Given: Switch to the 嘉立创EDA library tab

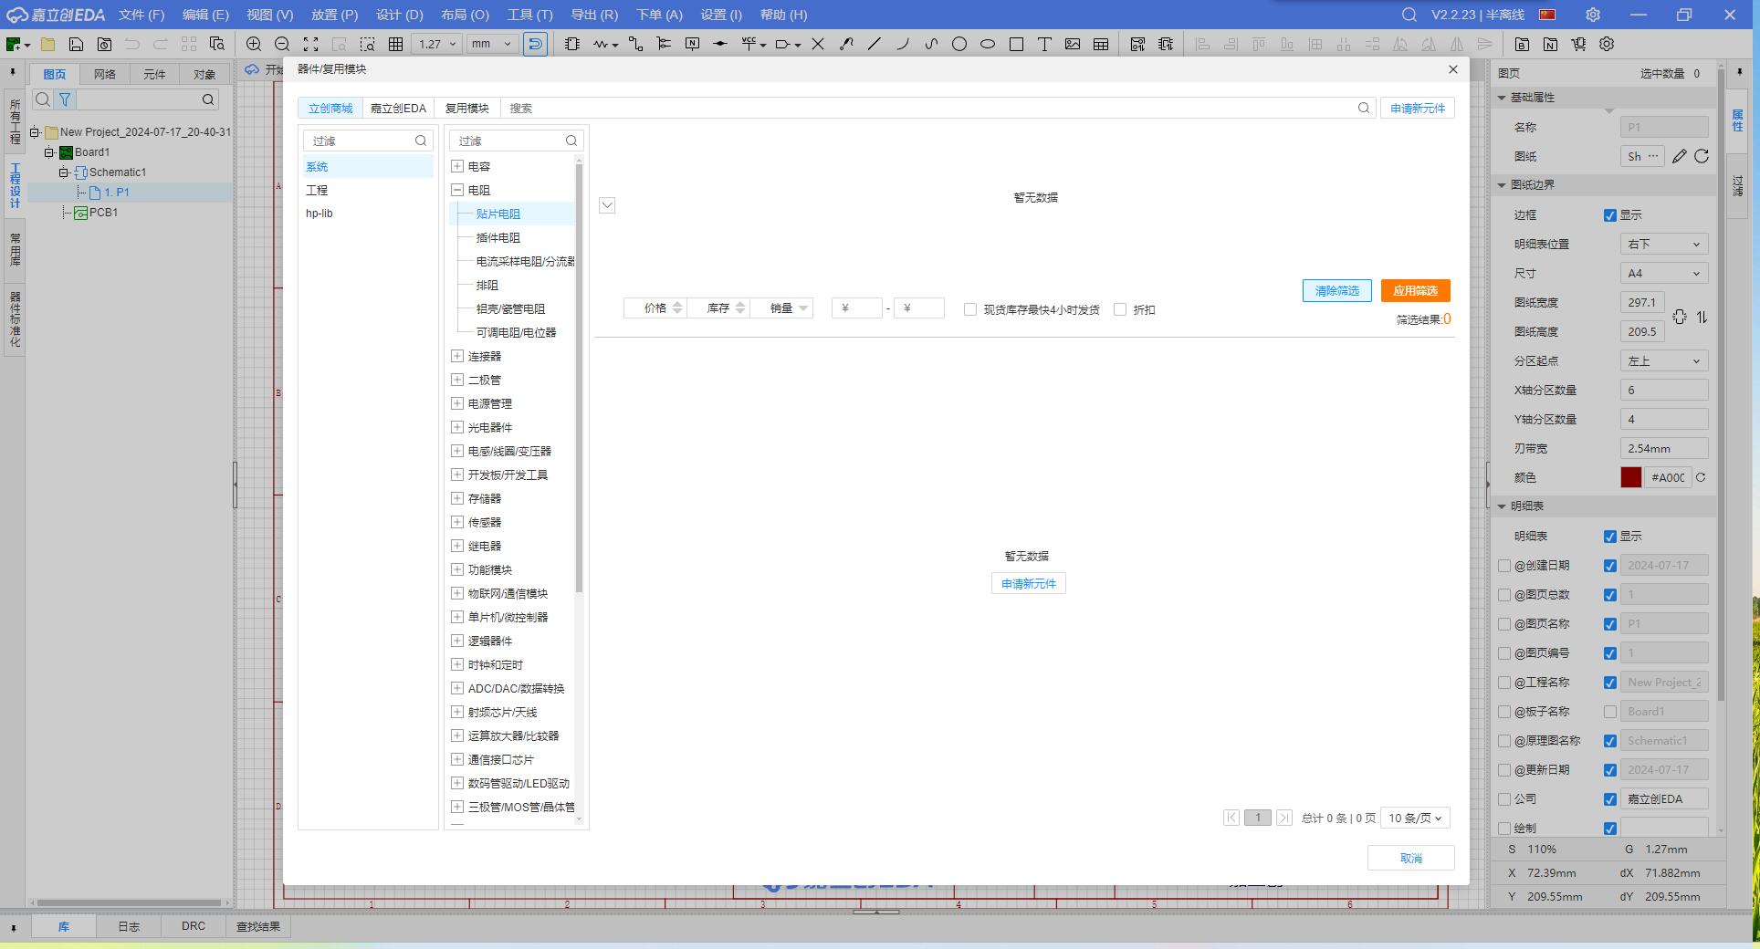Looking at the screenshot, I should (x=398, y=108).
